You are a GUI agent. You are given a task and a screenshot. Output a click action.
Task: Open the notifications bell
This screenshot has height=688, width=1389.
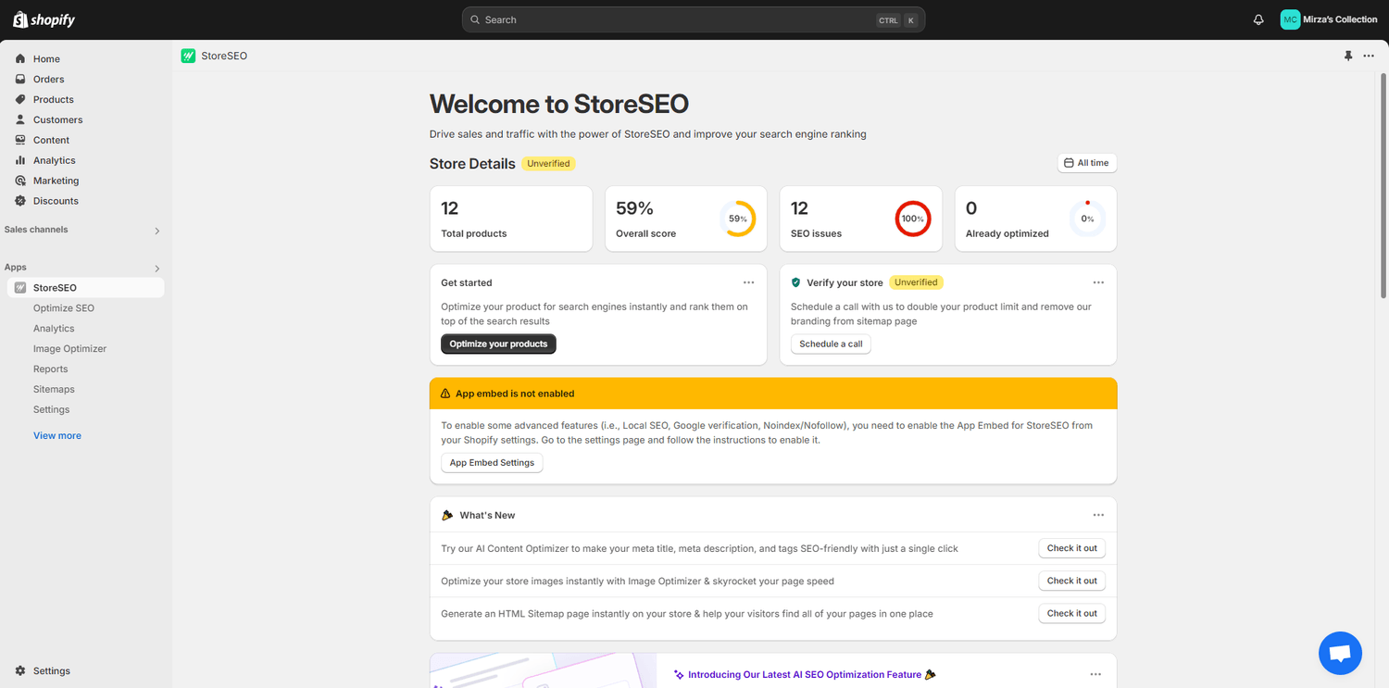point(1258,19)
